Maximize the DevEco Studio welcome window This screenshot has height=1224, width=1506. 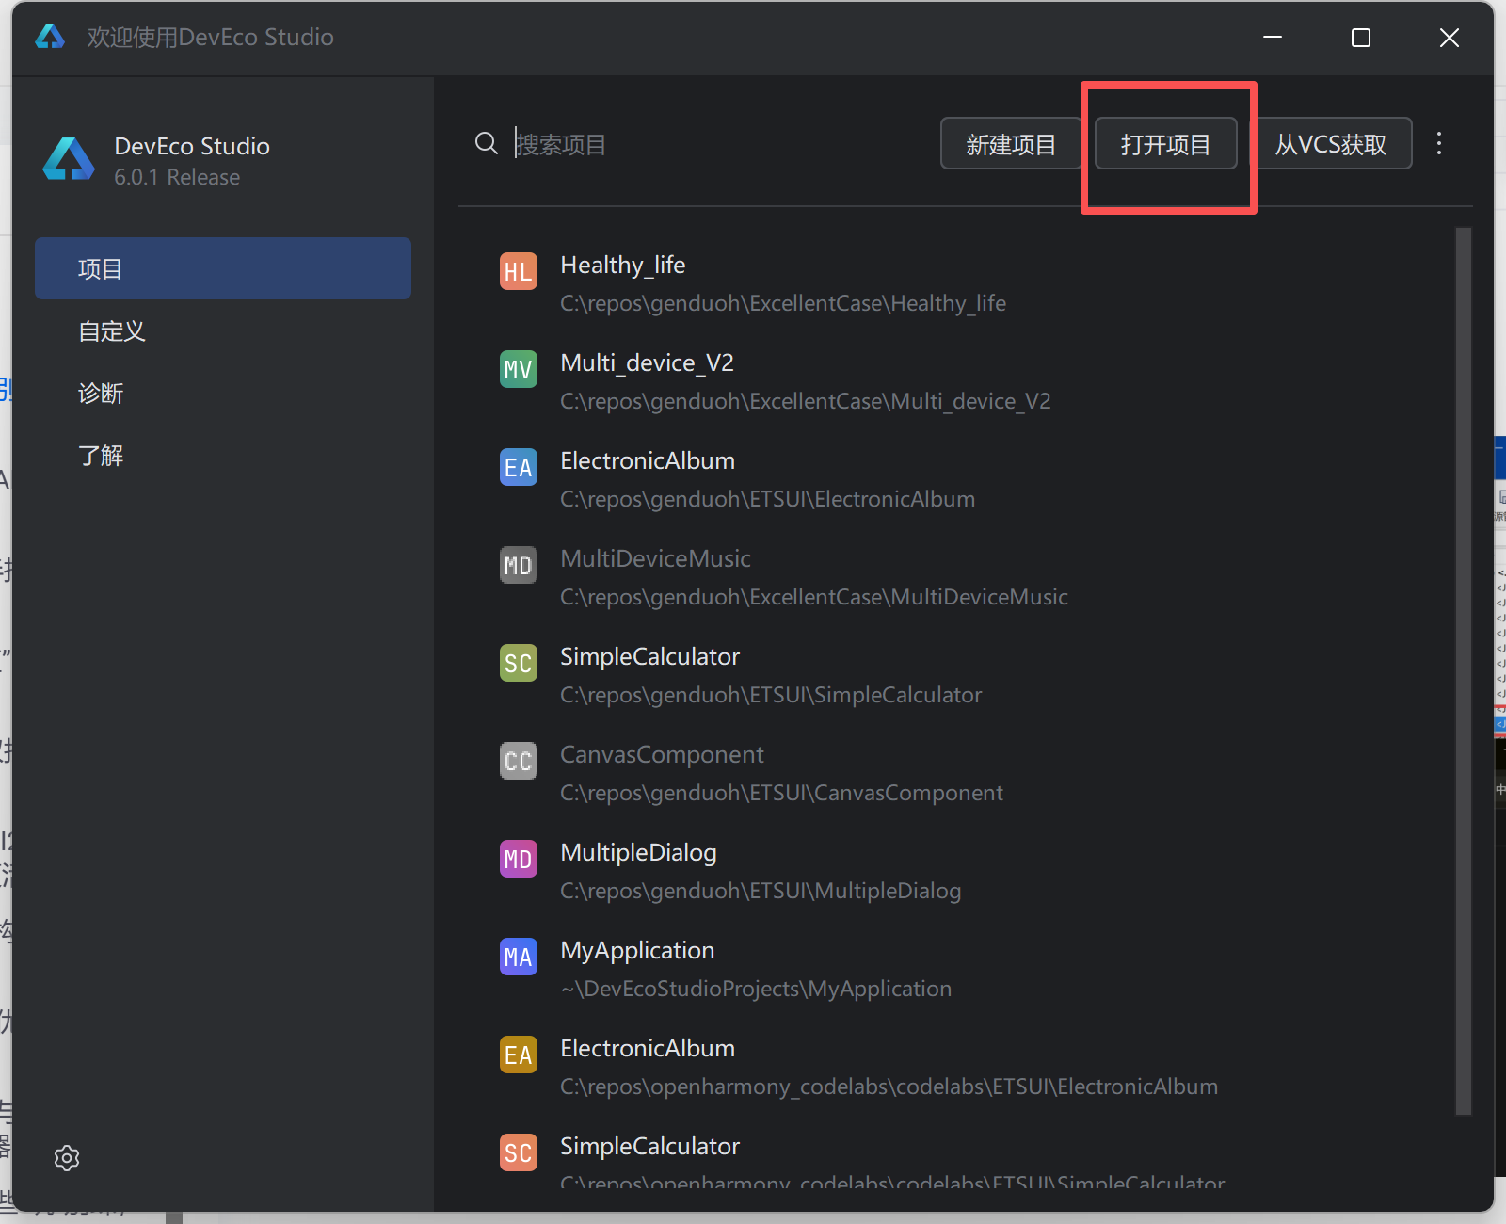(x=1361, y=37)
